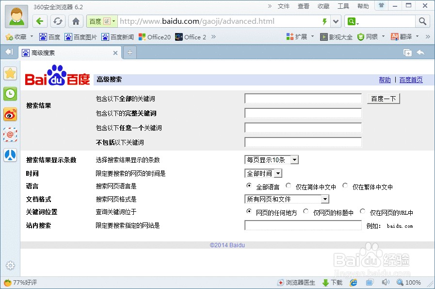This screenshot has height=289, width=435.
Task: Click the 完整关键词 exact phrase input field
Action: [303, 113]
